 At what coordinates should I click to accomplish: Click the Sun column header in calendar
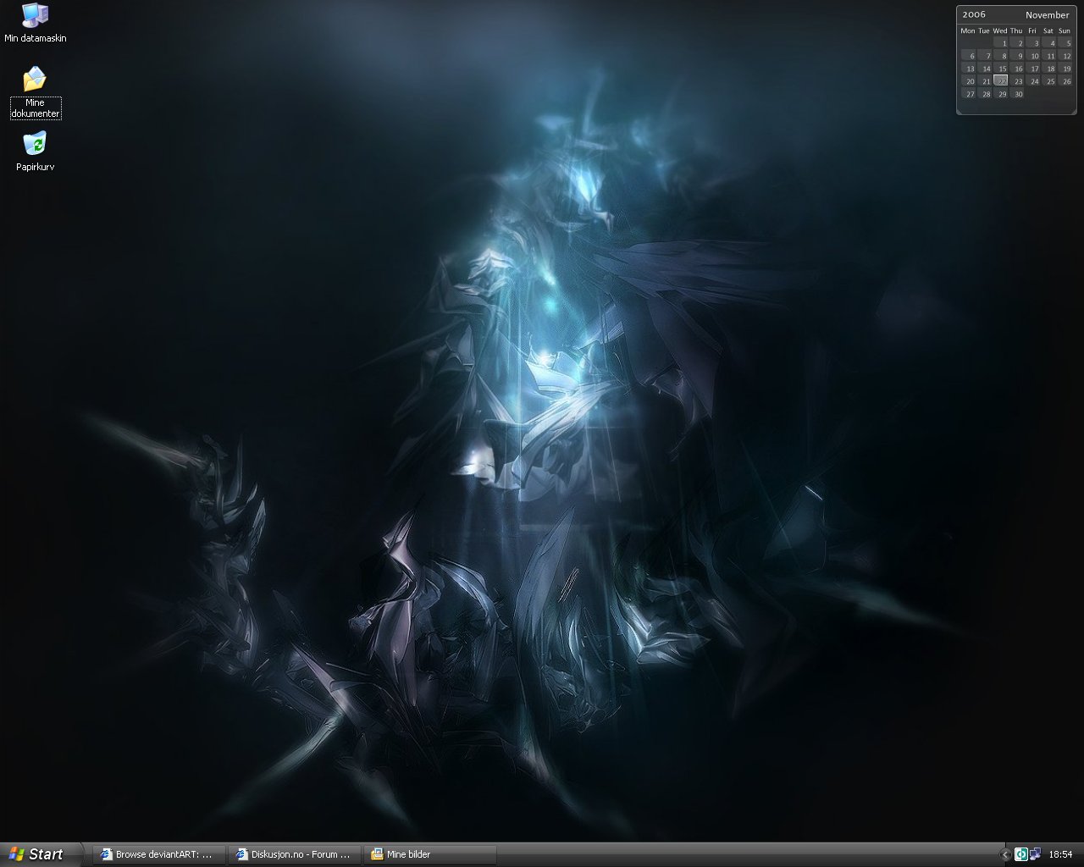1065,31
